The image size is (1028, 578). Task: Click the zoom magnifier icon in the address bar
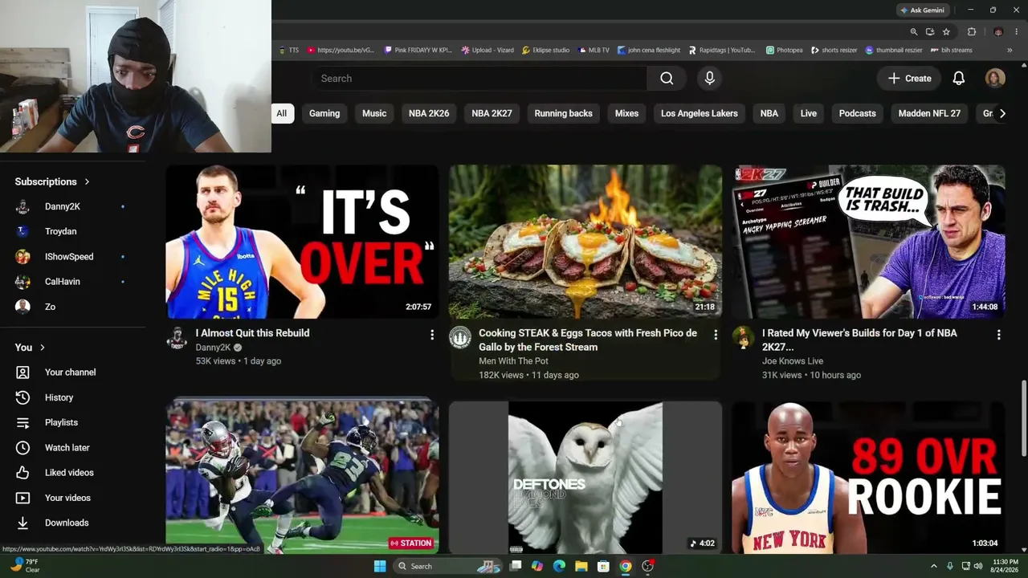914,32
